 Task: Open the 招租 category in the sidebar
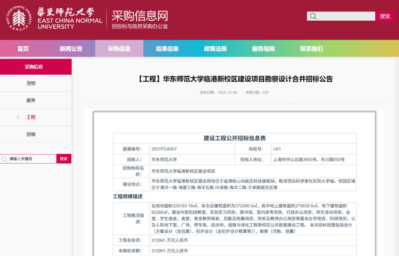pos(31,134)
